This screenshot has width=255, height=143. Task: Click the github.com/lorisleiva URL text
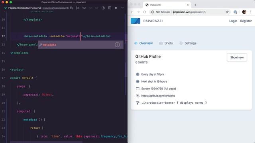coord(158,96)
